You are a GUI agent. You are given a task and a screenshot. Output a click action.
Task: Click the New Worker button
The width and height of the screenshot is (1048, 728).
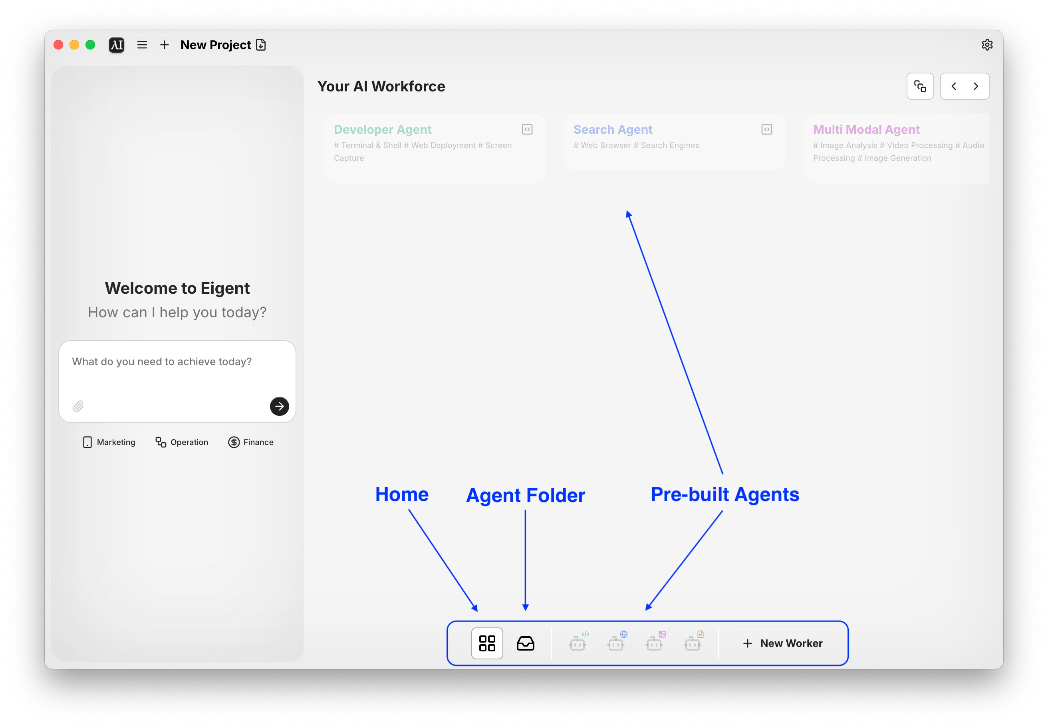click(x=783, y=643)
